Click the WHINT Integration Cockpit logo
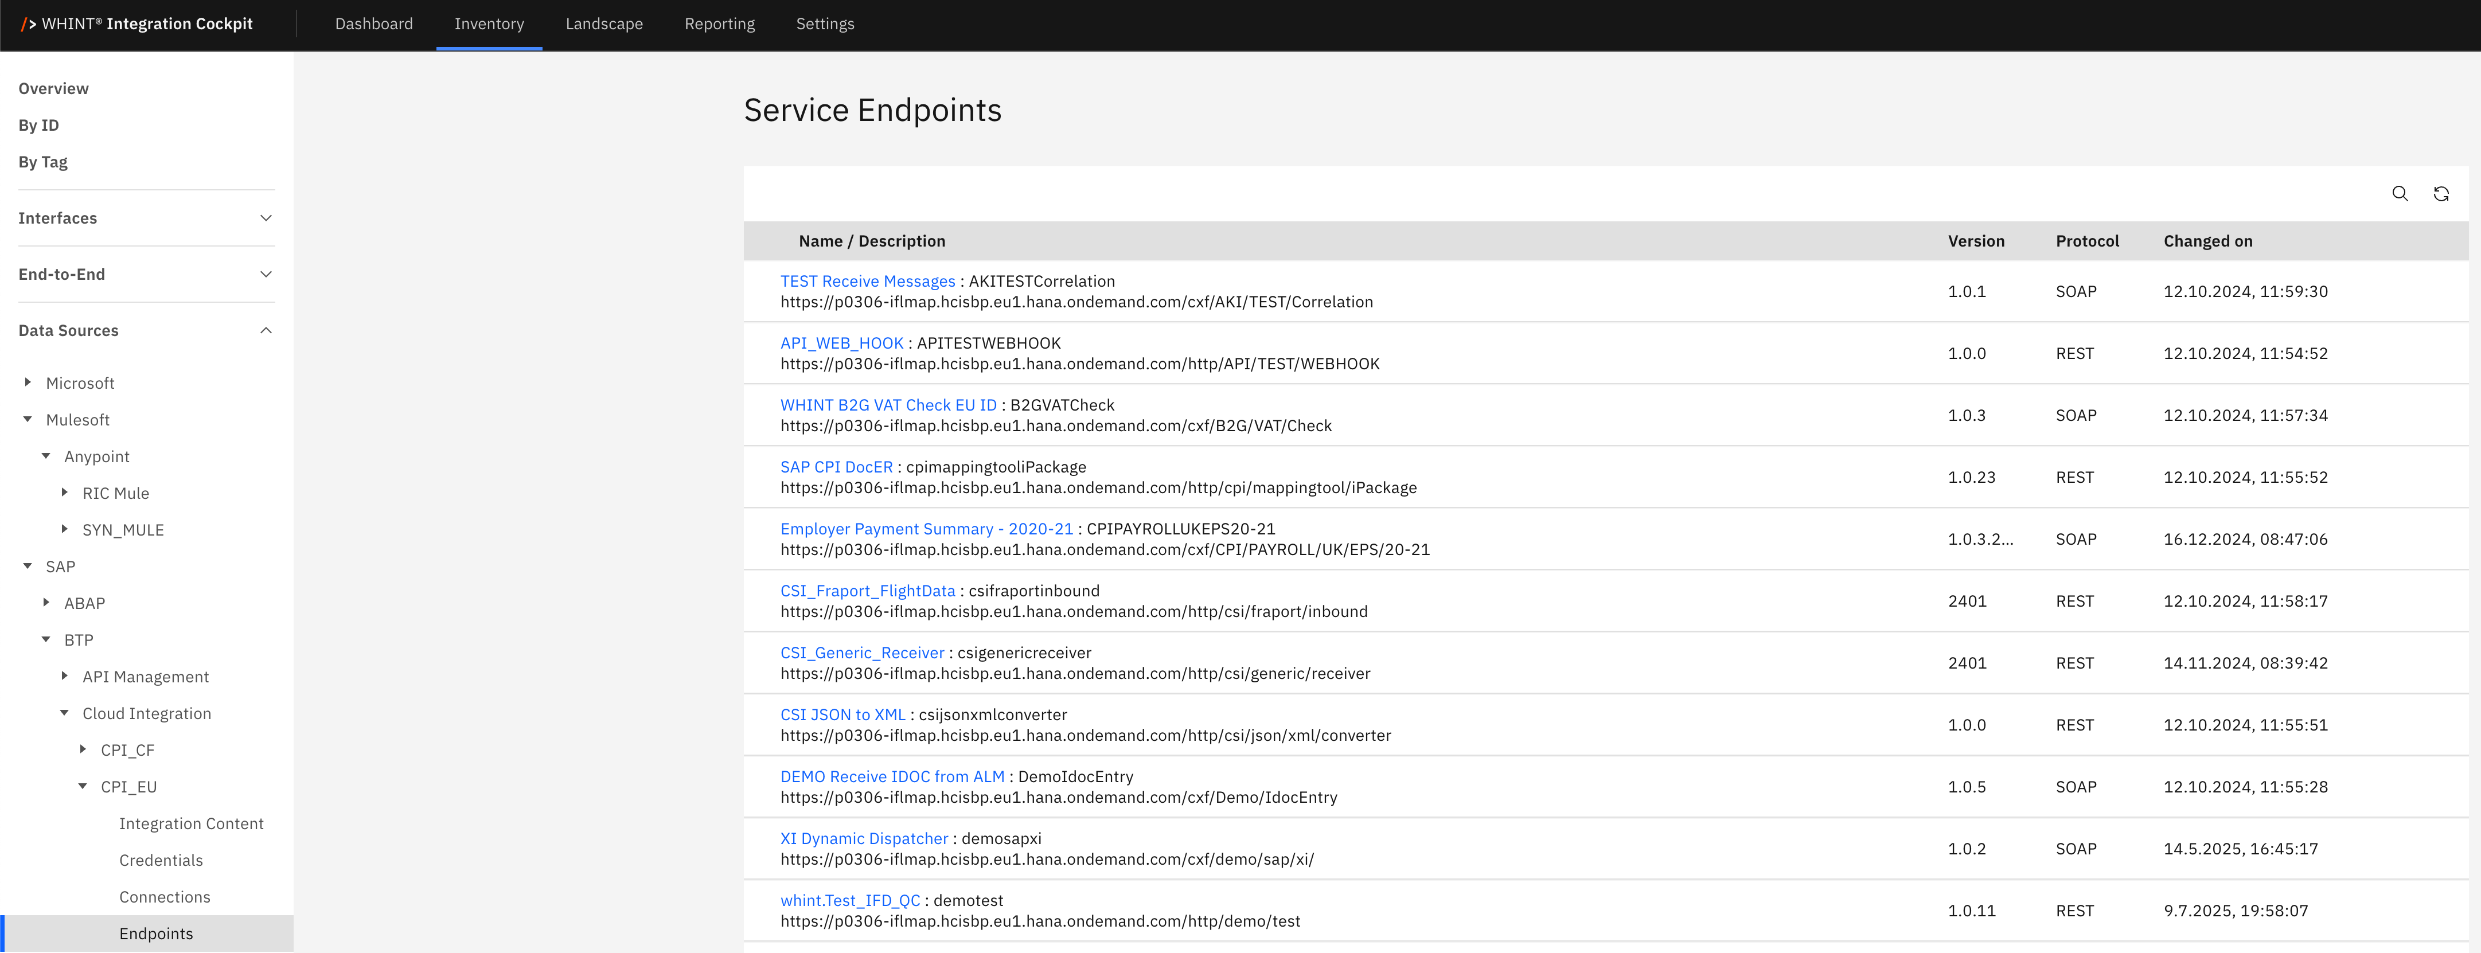 point(138,24)
